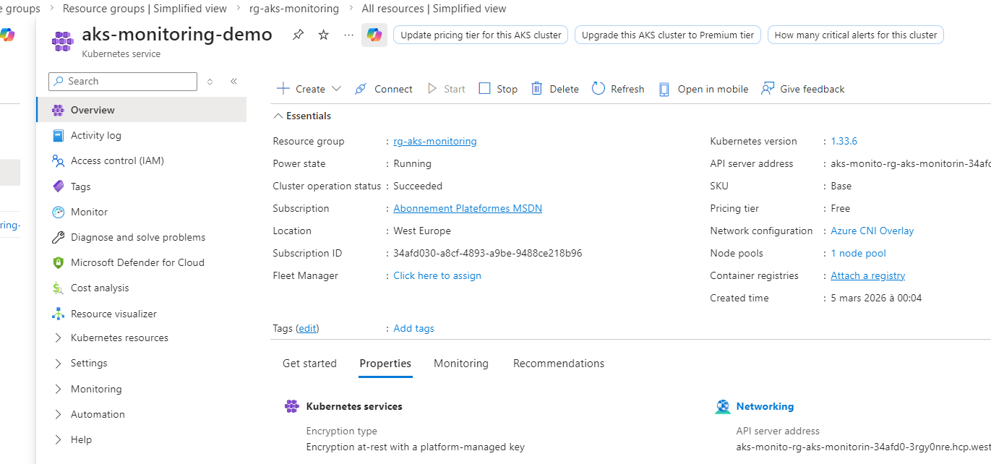The image size is (991, 464).
Task: Pin the aks-monitoring-demo overview page
Action: coord(298,34)
